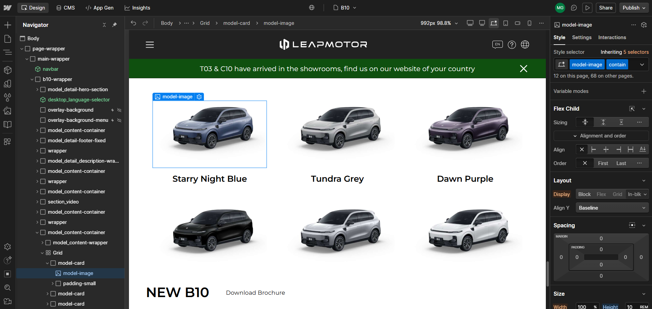Select the mobile landscape breakpoint icon
The height and width of the screenshot is (309, 652).
coord(518,23)
